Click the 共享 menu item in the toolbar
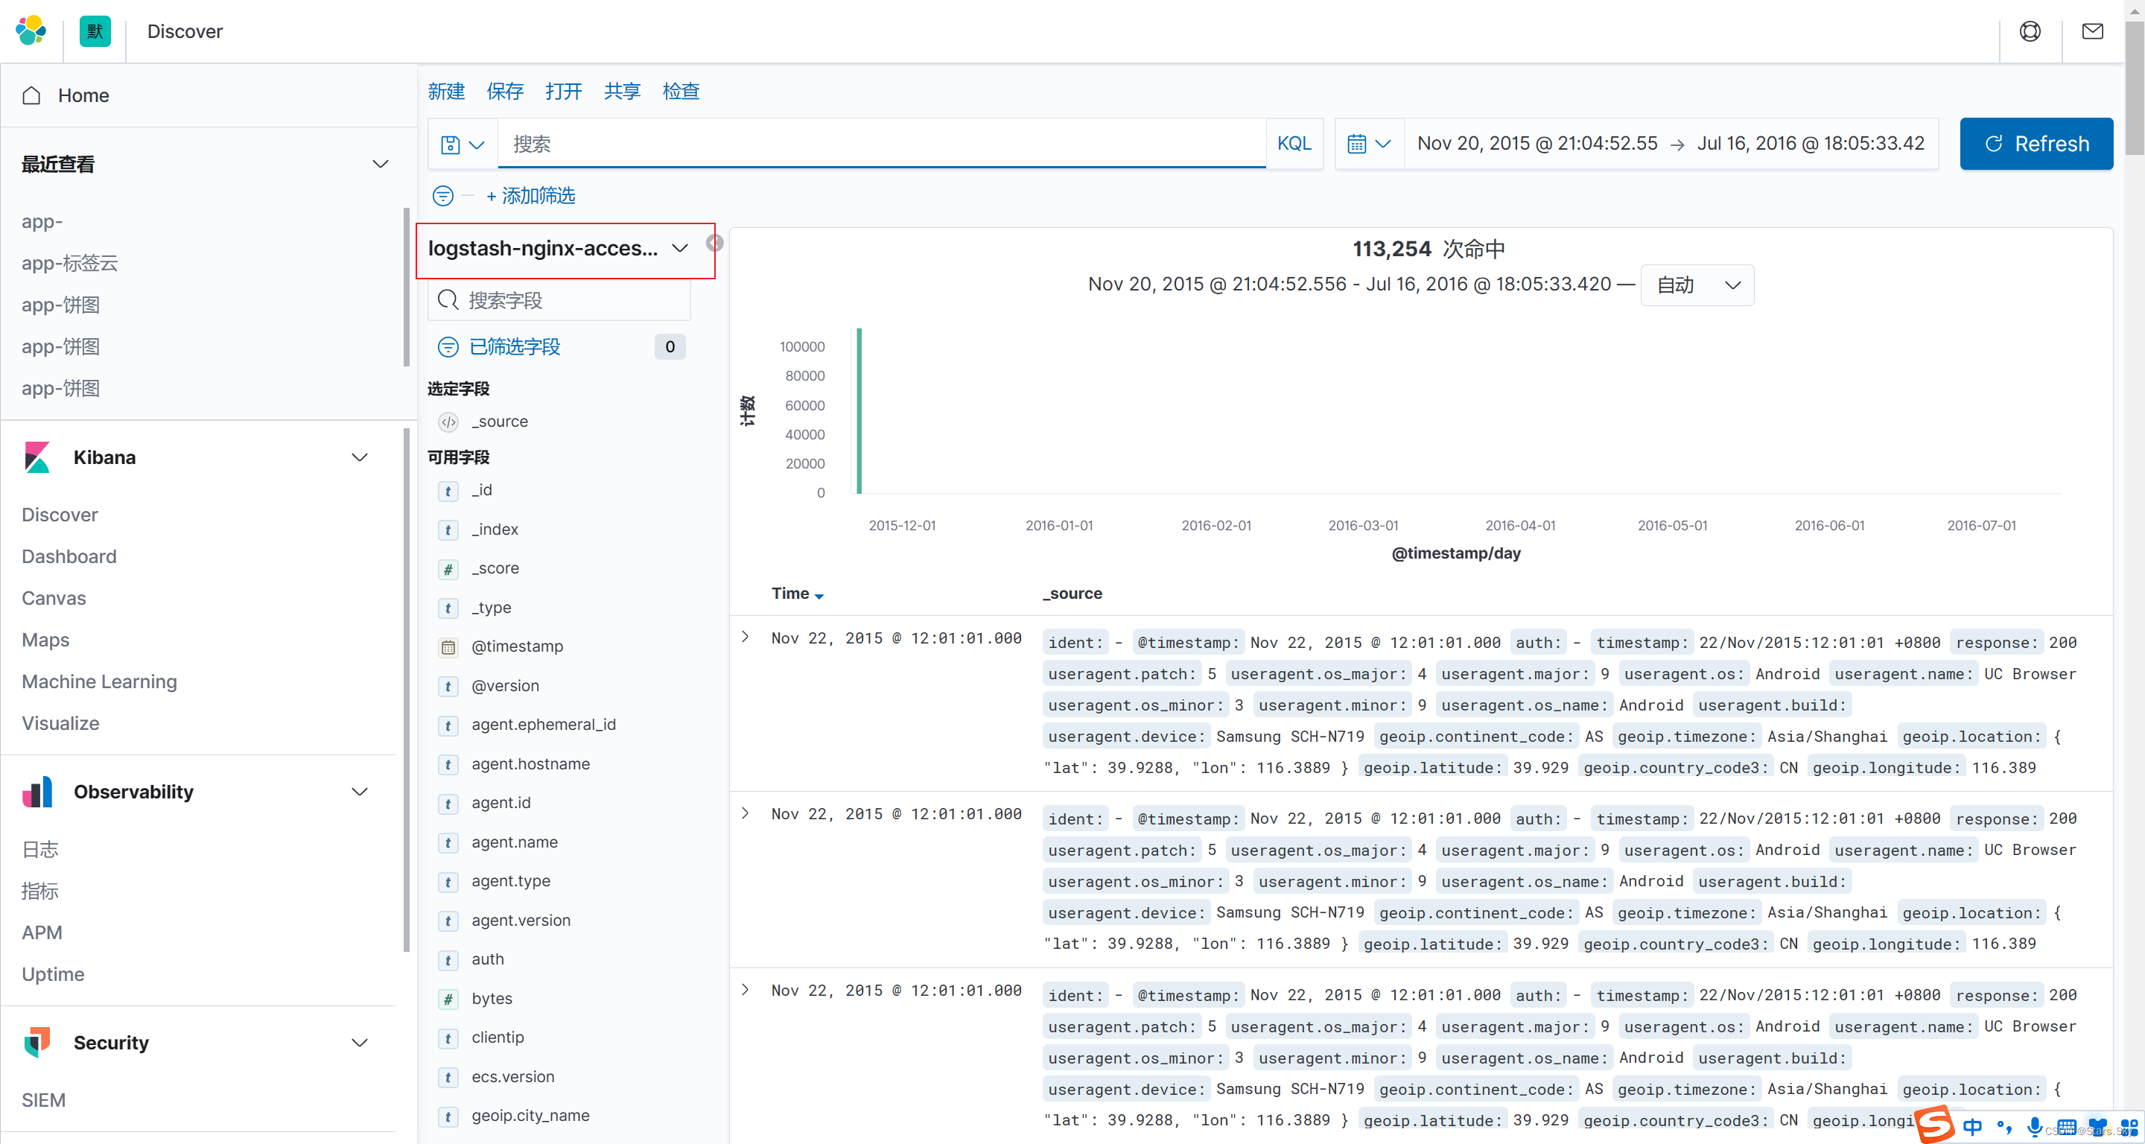 coord(621,91)
